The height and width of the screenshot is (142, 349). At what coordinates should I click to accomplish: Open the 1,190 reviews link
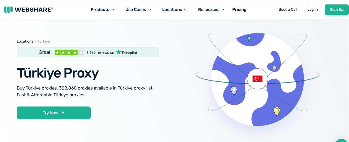[x=100, y=52]
